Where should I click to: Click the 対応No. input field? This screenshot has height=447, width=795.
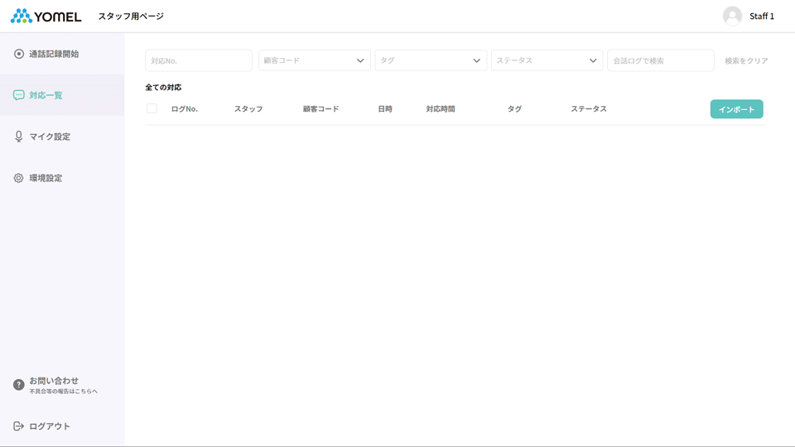coord(199,60)
